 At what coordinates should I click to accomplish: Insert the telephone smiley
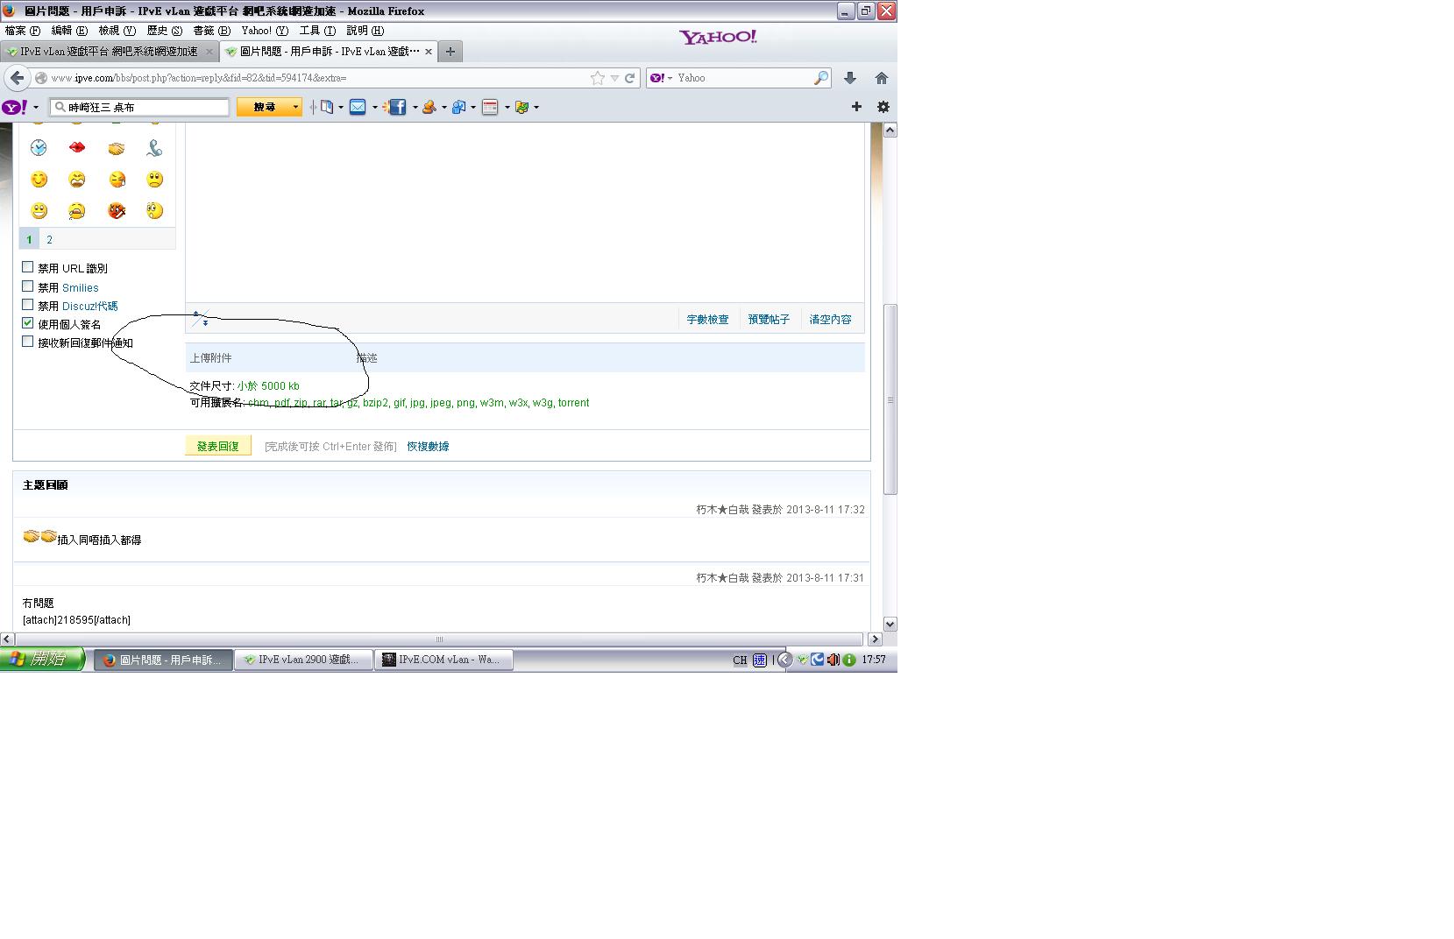click(x=154, y=148)
